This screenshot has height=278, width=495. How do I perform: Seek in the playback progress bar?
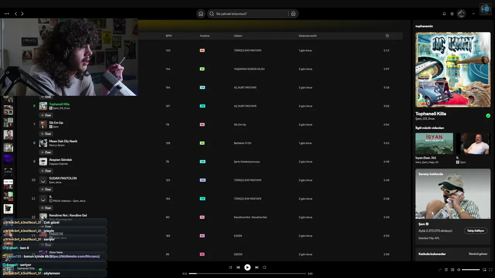[247, 273]
